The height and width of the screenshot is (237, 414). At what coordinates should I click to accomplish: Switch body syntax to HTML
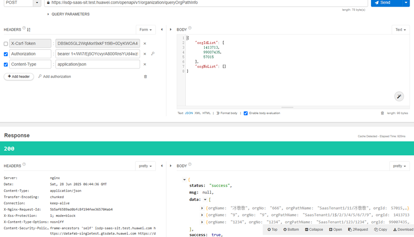tap(206, 113)
